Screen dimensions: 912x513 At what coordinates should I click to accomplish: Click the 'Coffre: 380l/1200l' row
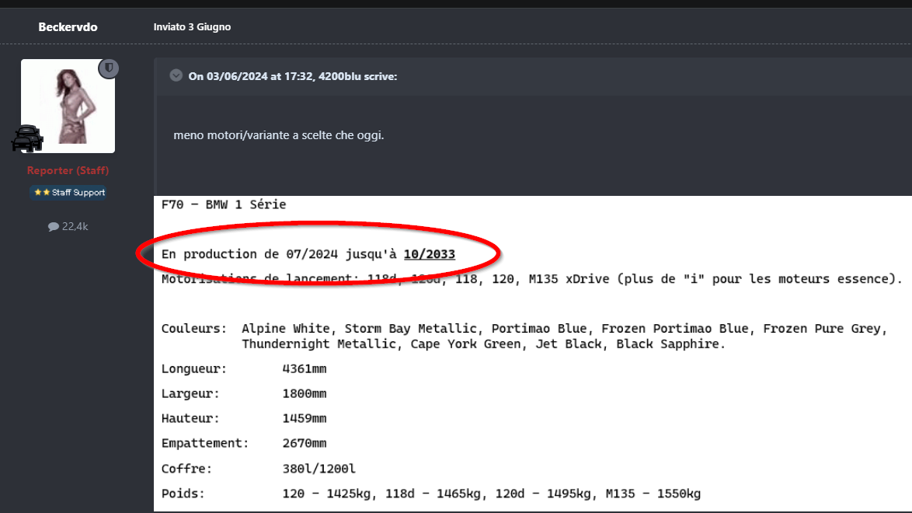point(258,469)
